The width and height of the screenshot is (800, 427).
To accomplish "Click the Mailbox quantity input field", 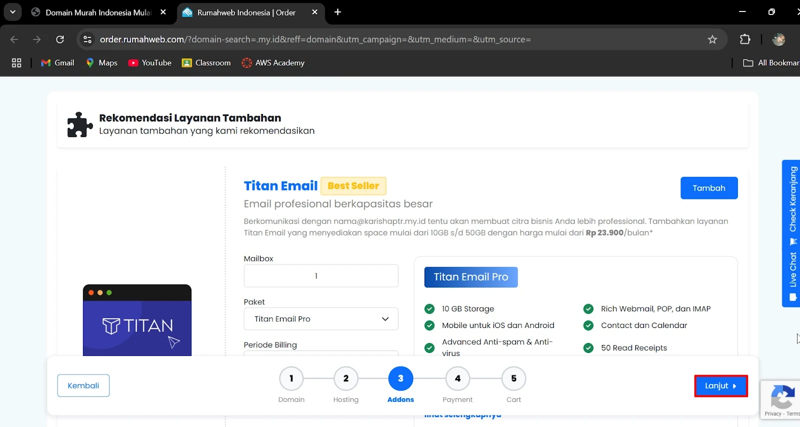I will (x=321, y=276).
